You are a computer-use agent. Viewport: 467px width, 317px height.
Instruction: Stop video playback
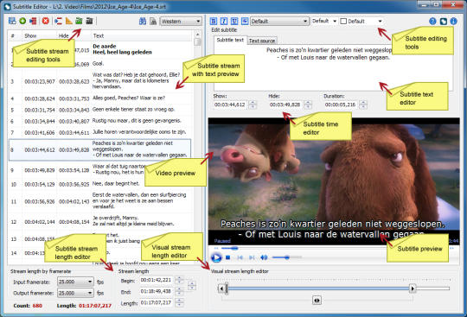[x=227, y=257]
